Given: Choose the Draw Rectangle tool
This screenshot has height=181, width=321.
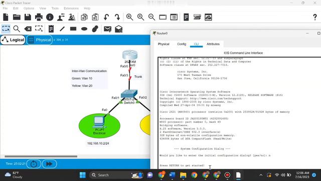Looking at the screenshot, I should coord(73,29).
